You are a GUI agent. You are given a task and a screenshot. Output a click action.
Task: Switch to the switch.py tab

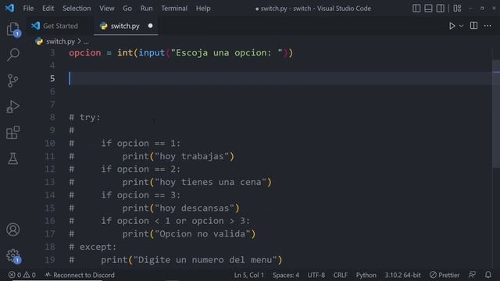click(x=125, y=26)
